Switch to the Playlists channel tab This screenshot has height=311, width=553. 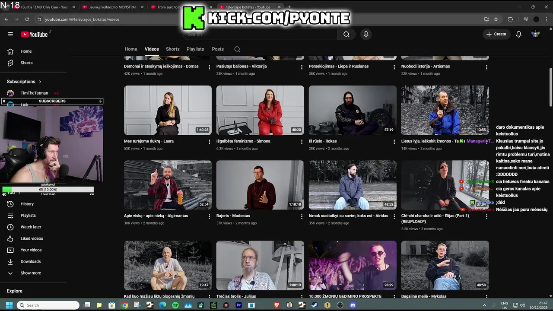pyautogui.click(x=195, y=49)
